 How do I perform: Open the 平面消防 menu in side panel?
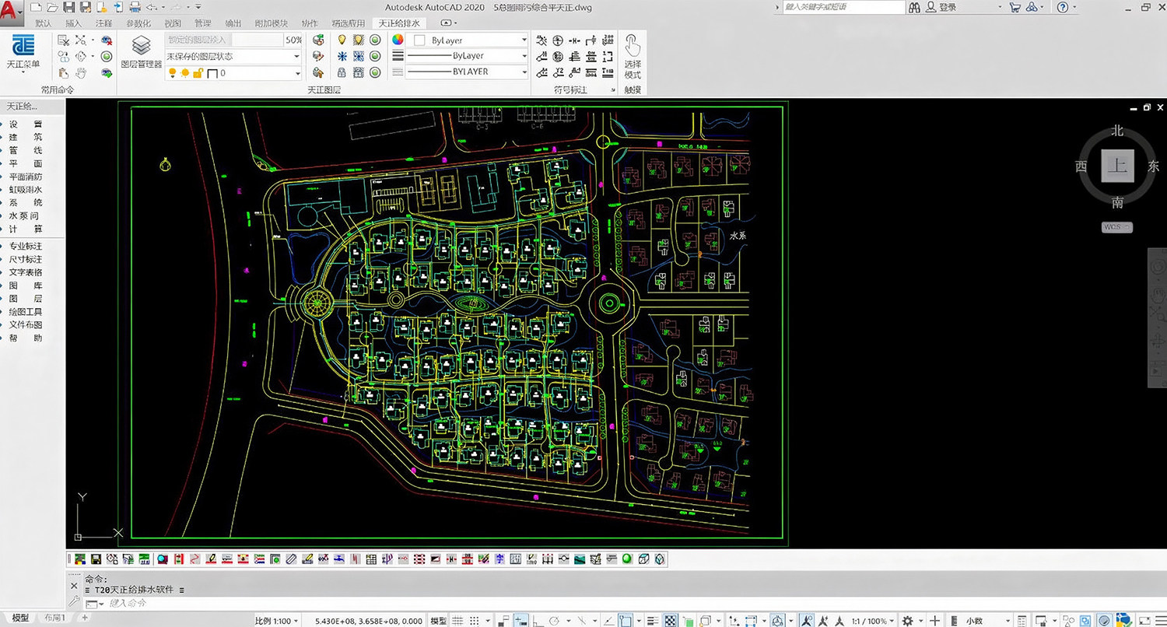(x=26, y=177)
